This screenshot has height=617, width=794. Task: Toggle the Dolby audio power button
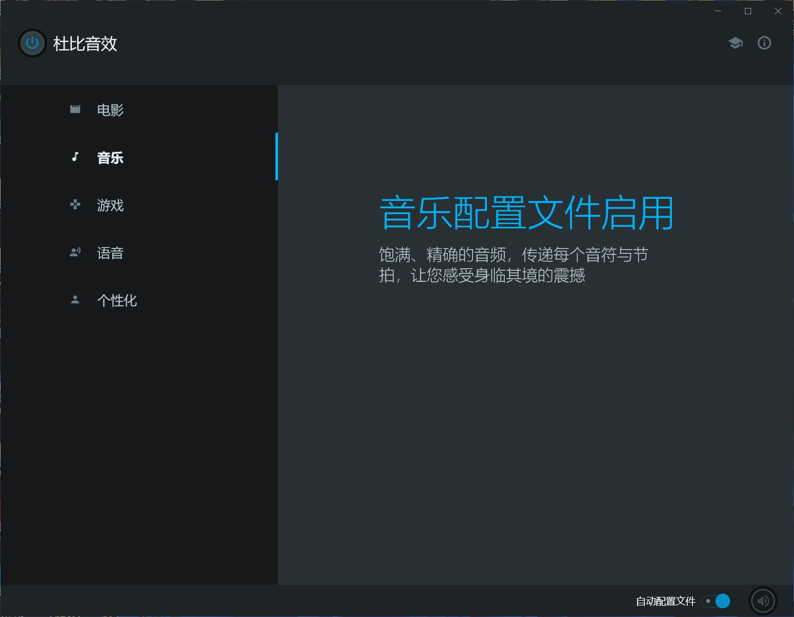(x=32, y=43)
